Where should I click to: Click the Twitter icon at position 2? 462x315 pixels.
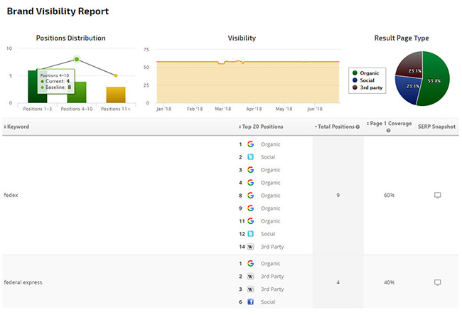250,157
